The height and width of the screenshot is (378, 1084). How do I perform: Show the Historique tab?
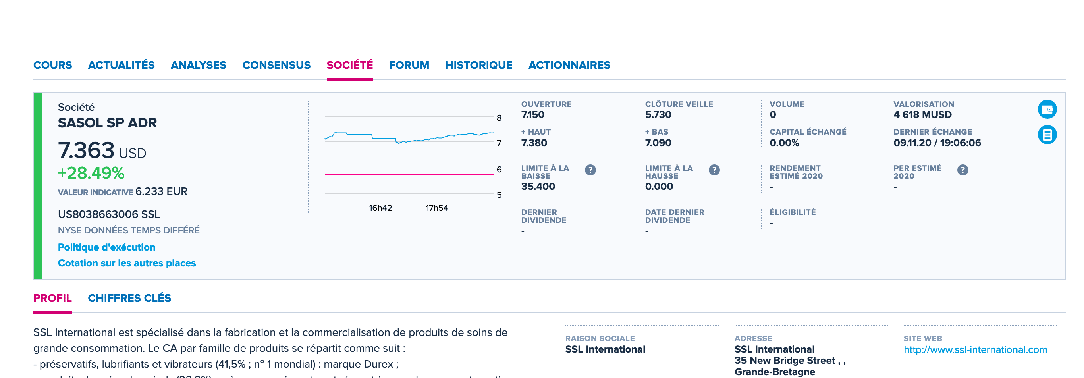coord(479,65)
